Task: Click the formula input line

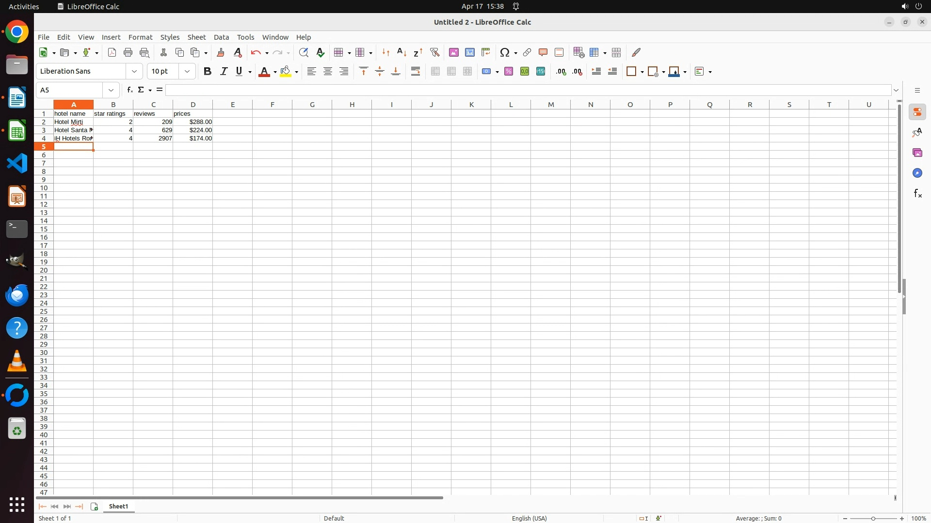Action: point(529,90)
